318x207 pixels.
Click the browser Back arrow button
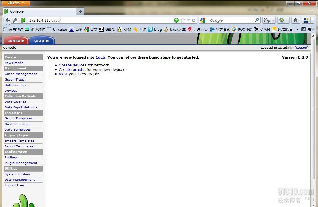pos(8,20)
